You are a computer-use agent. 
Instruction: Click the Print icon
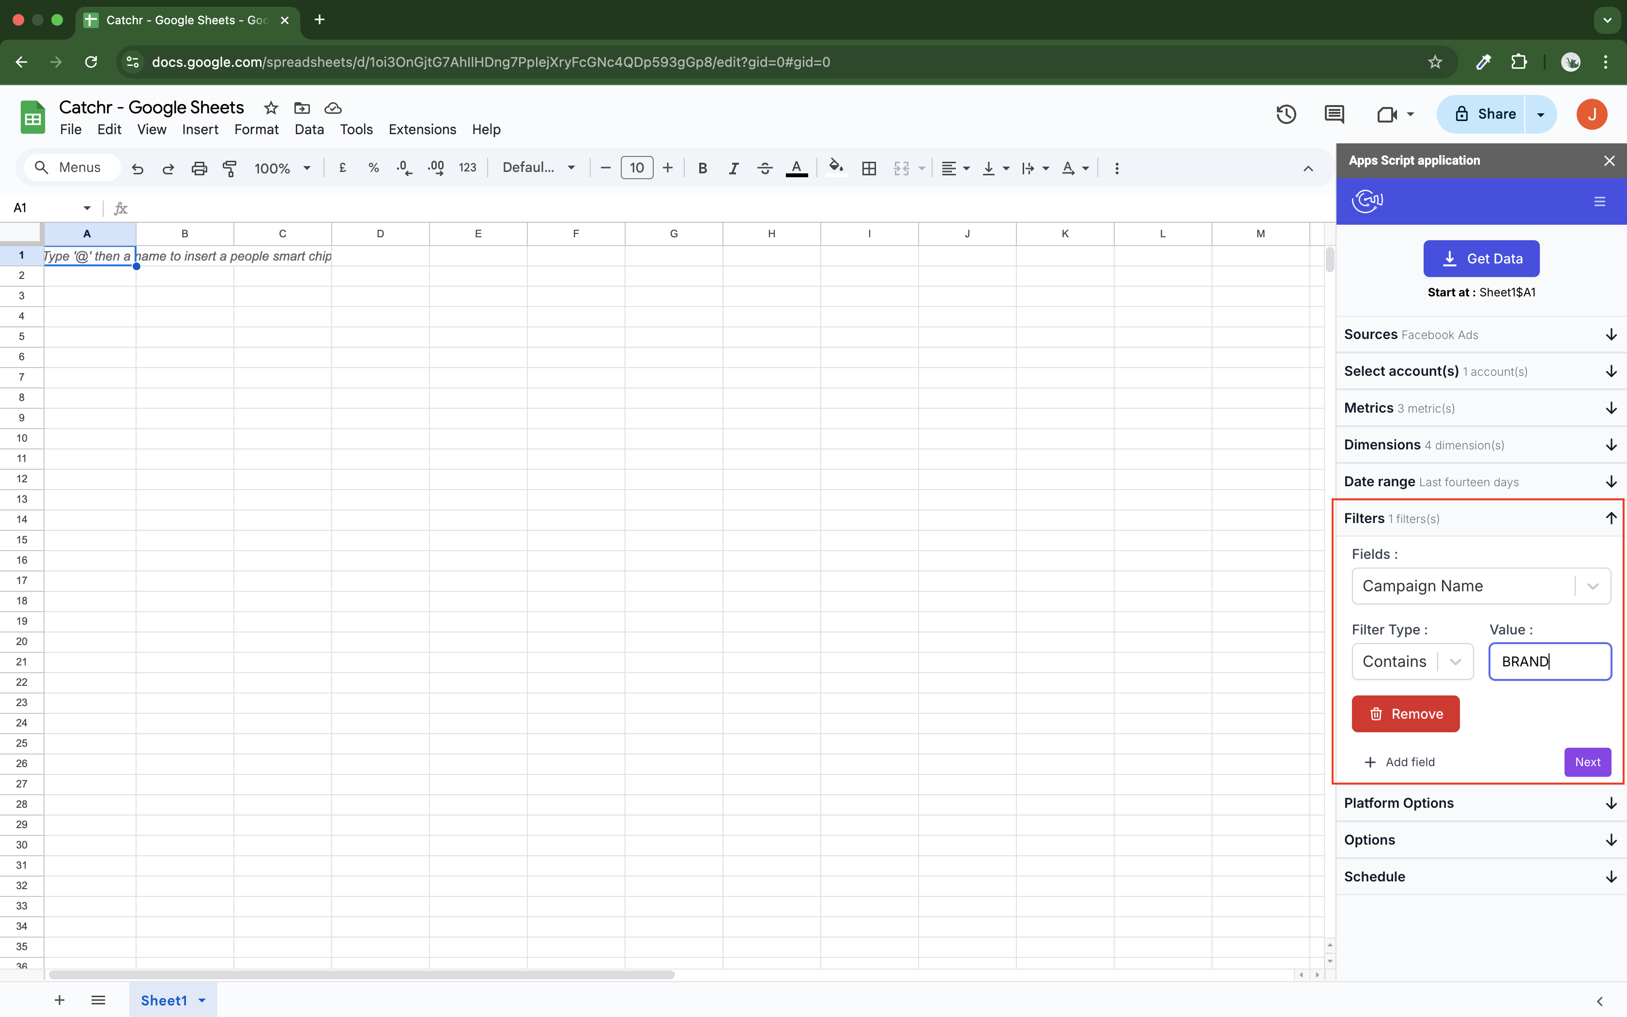tap(199, 168)
